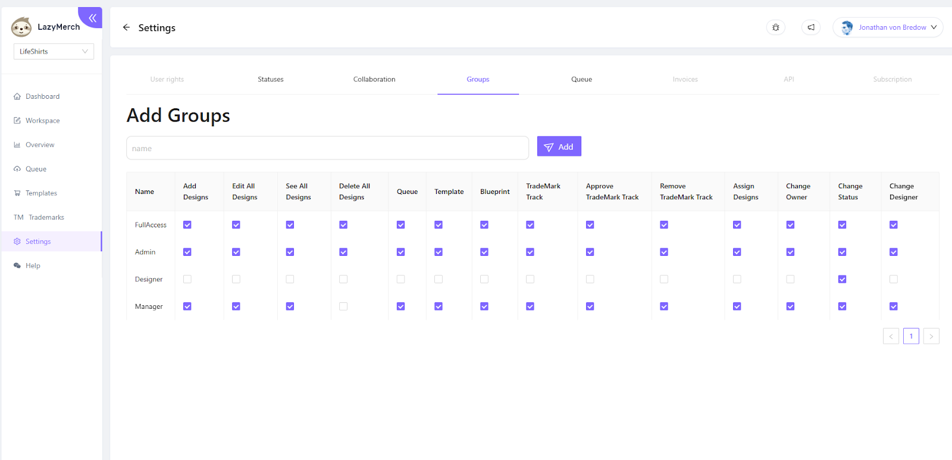Screen dimensions: 952x460
Task: Collapse the sidebar with double-chevron icon
Action: [x=92, y=18]
